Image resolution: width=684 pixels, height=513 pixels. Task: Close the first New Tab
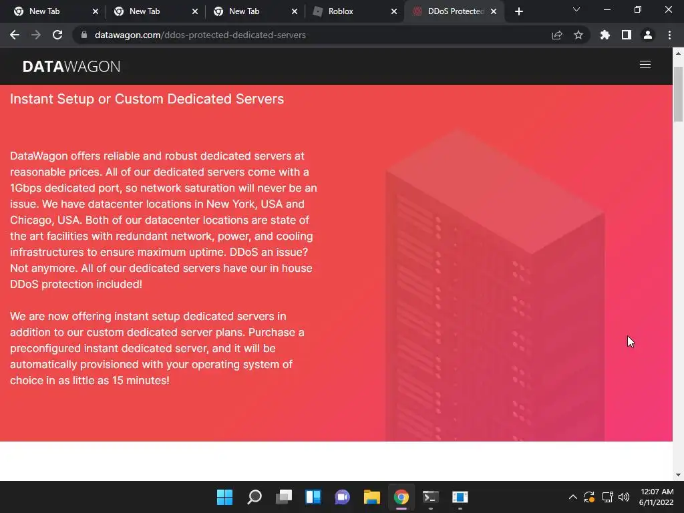95,11
